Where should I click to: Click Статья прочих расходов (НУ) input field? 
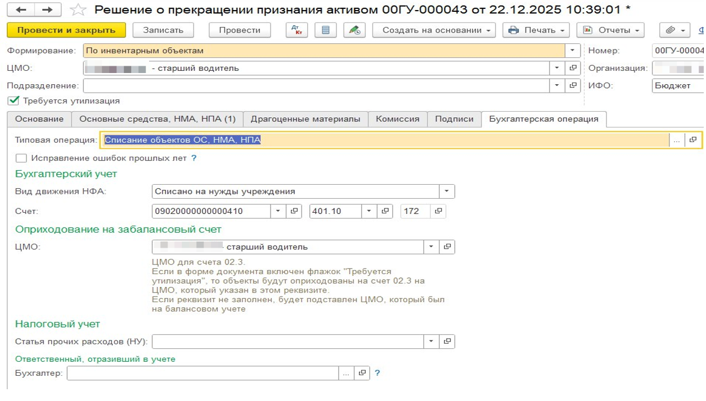pos(288,341)
